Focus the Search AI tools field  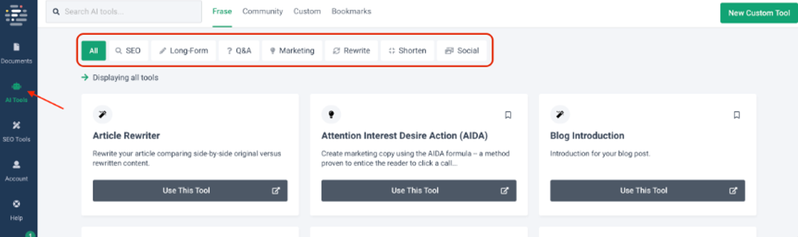tap(124, 11)
